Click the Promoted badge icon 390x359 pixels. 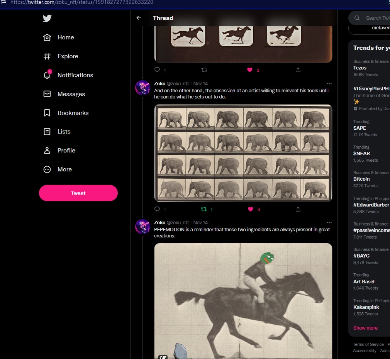[355, 108]
